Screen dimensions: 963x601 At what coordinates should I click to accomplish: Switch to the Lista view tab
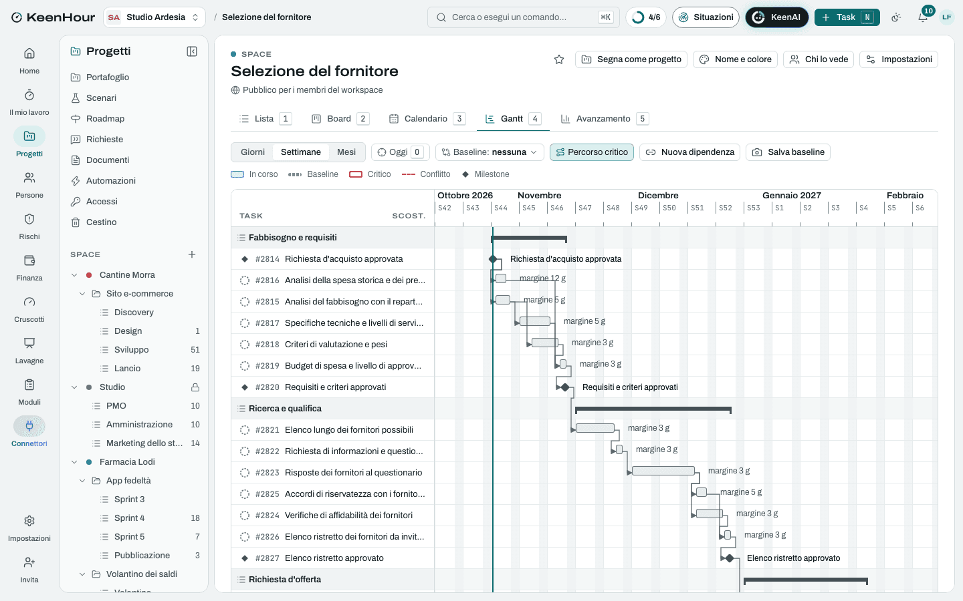[x=265, y=119]
